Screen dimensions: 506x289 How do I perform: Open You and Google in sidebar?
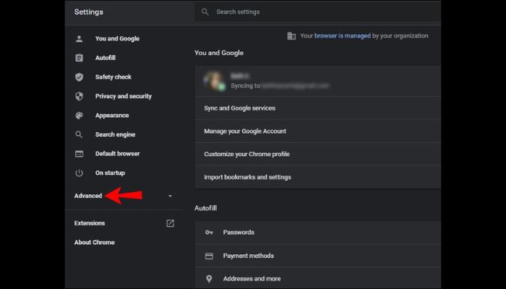(117, 39)
